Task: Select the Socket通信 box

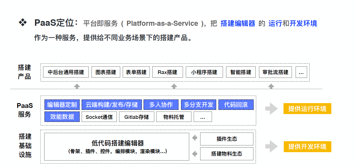Action: click(x=99, y=117)
